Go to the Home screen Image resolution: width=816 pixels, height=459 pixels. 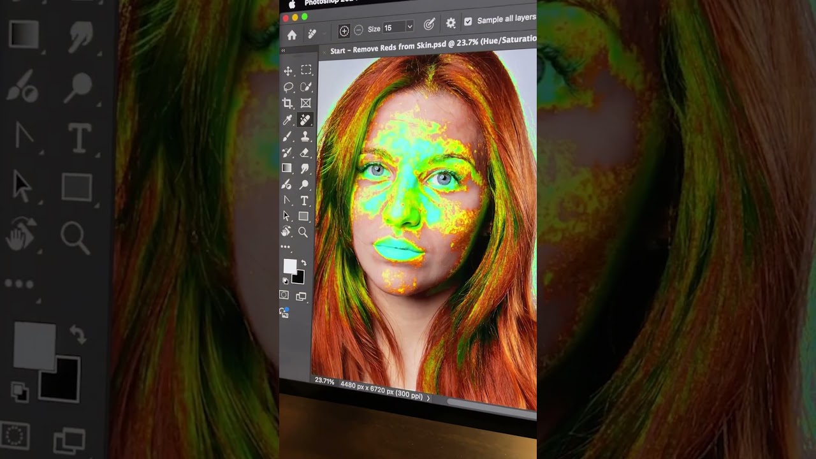(291, 34)
